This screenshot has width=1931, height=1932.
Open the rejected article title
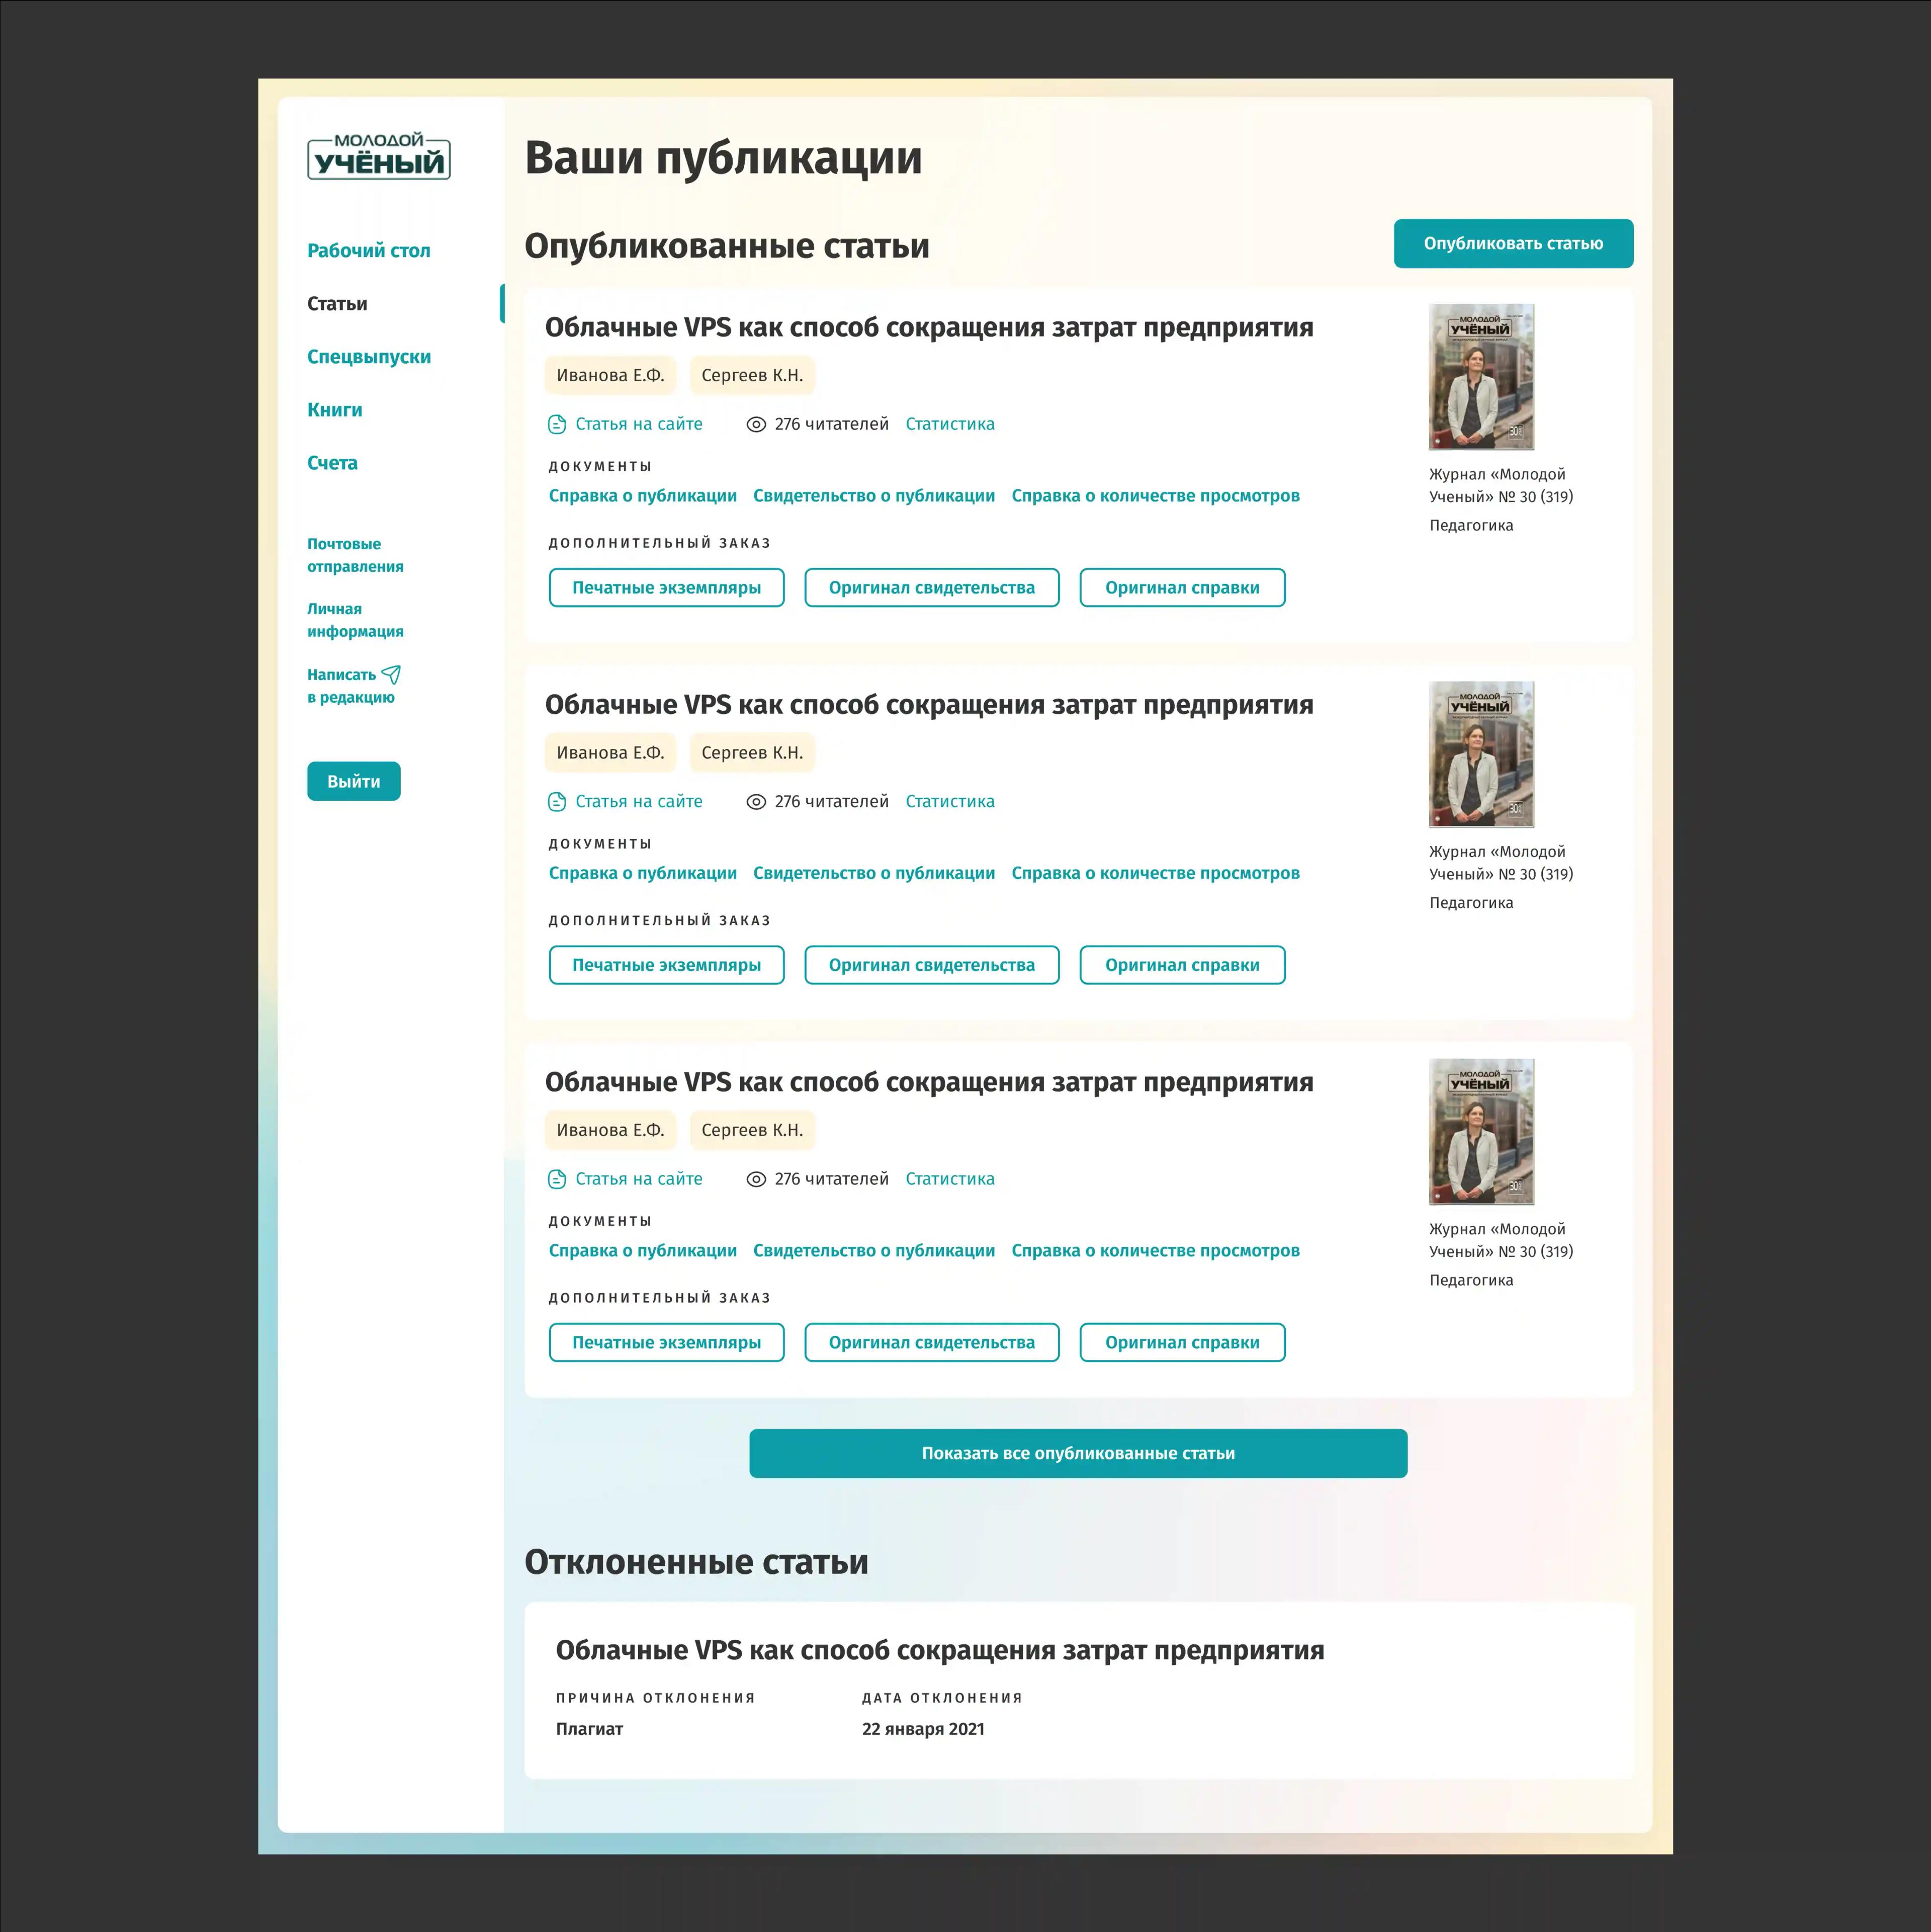point(940,1650)
